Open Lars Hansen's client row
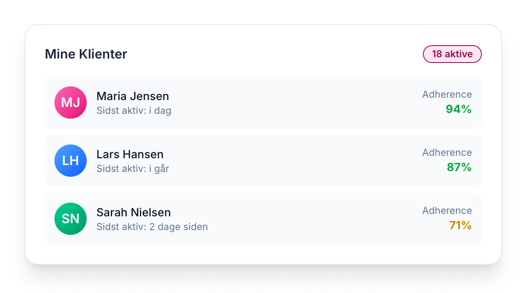This screenshot has height=293, width=529. click(x=263, y=161)
